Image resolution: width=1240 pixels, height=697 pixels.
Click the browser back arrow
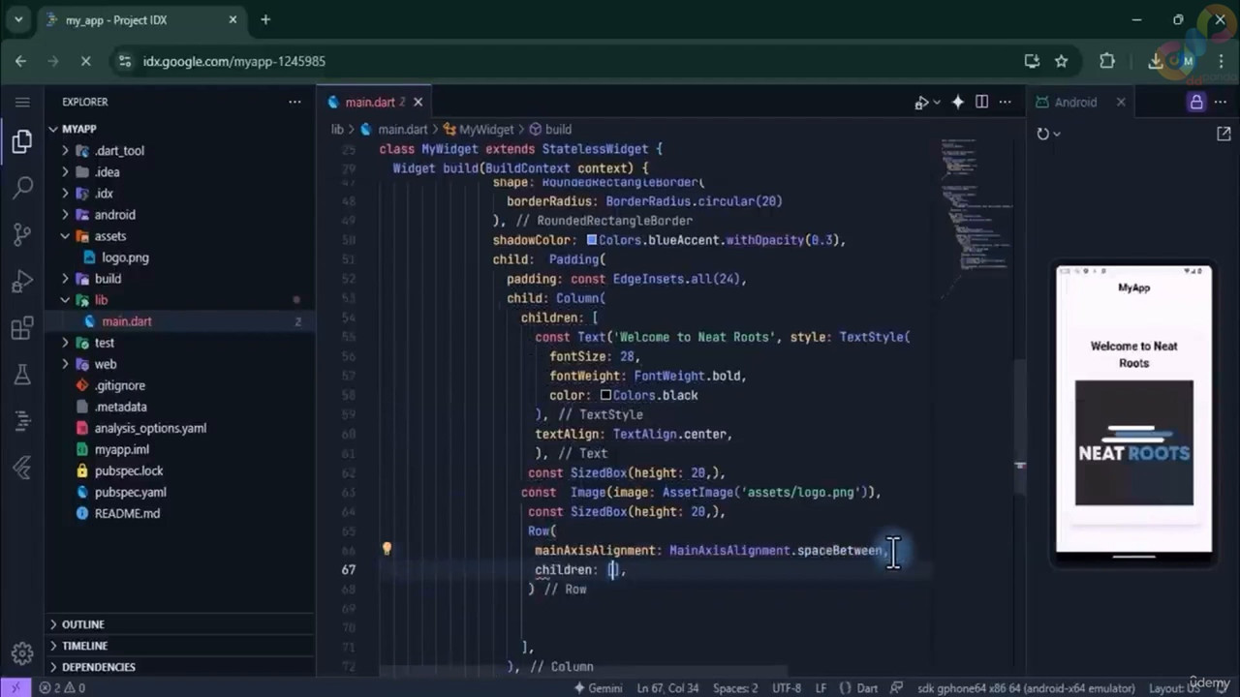21,61
